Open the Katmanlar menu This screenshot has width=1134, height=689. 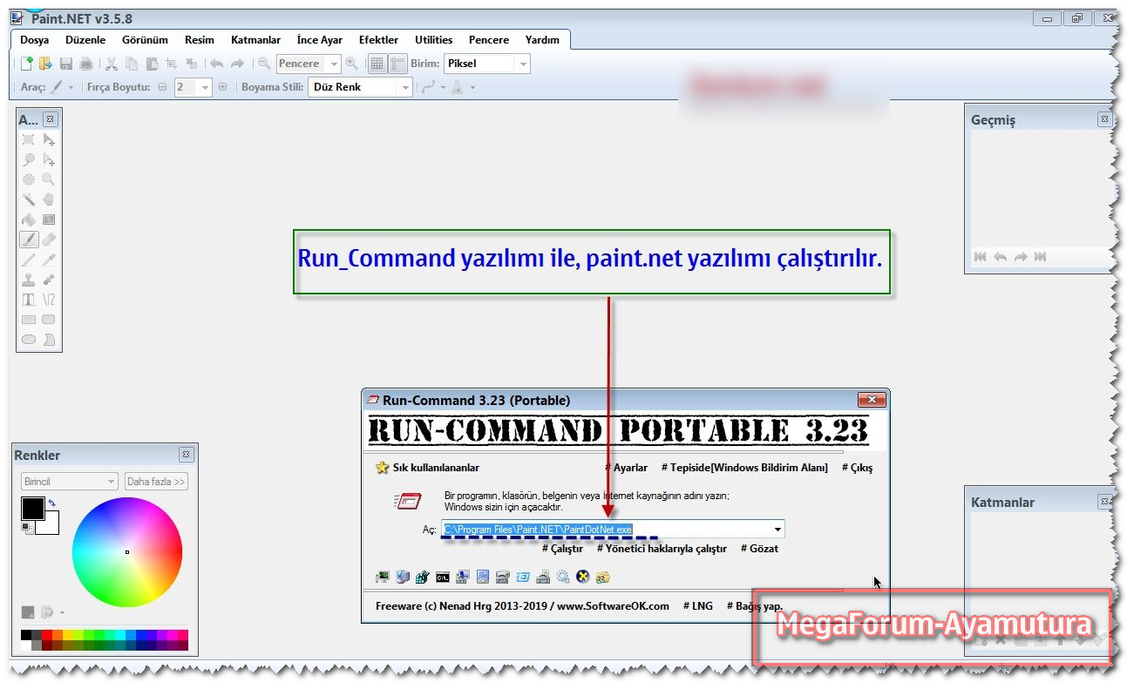click(255, 40)
